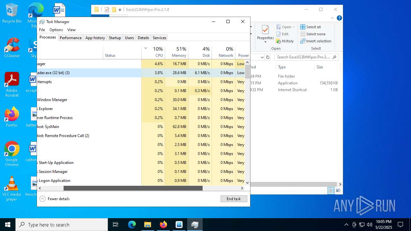Open Microsoft Edge from taskbar
This screenshot has width=411, height=231.
pyautogui.click(x=132, y=225)
